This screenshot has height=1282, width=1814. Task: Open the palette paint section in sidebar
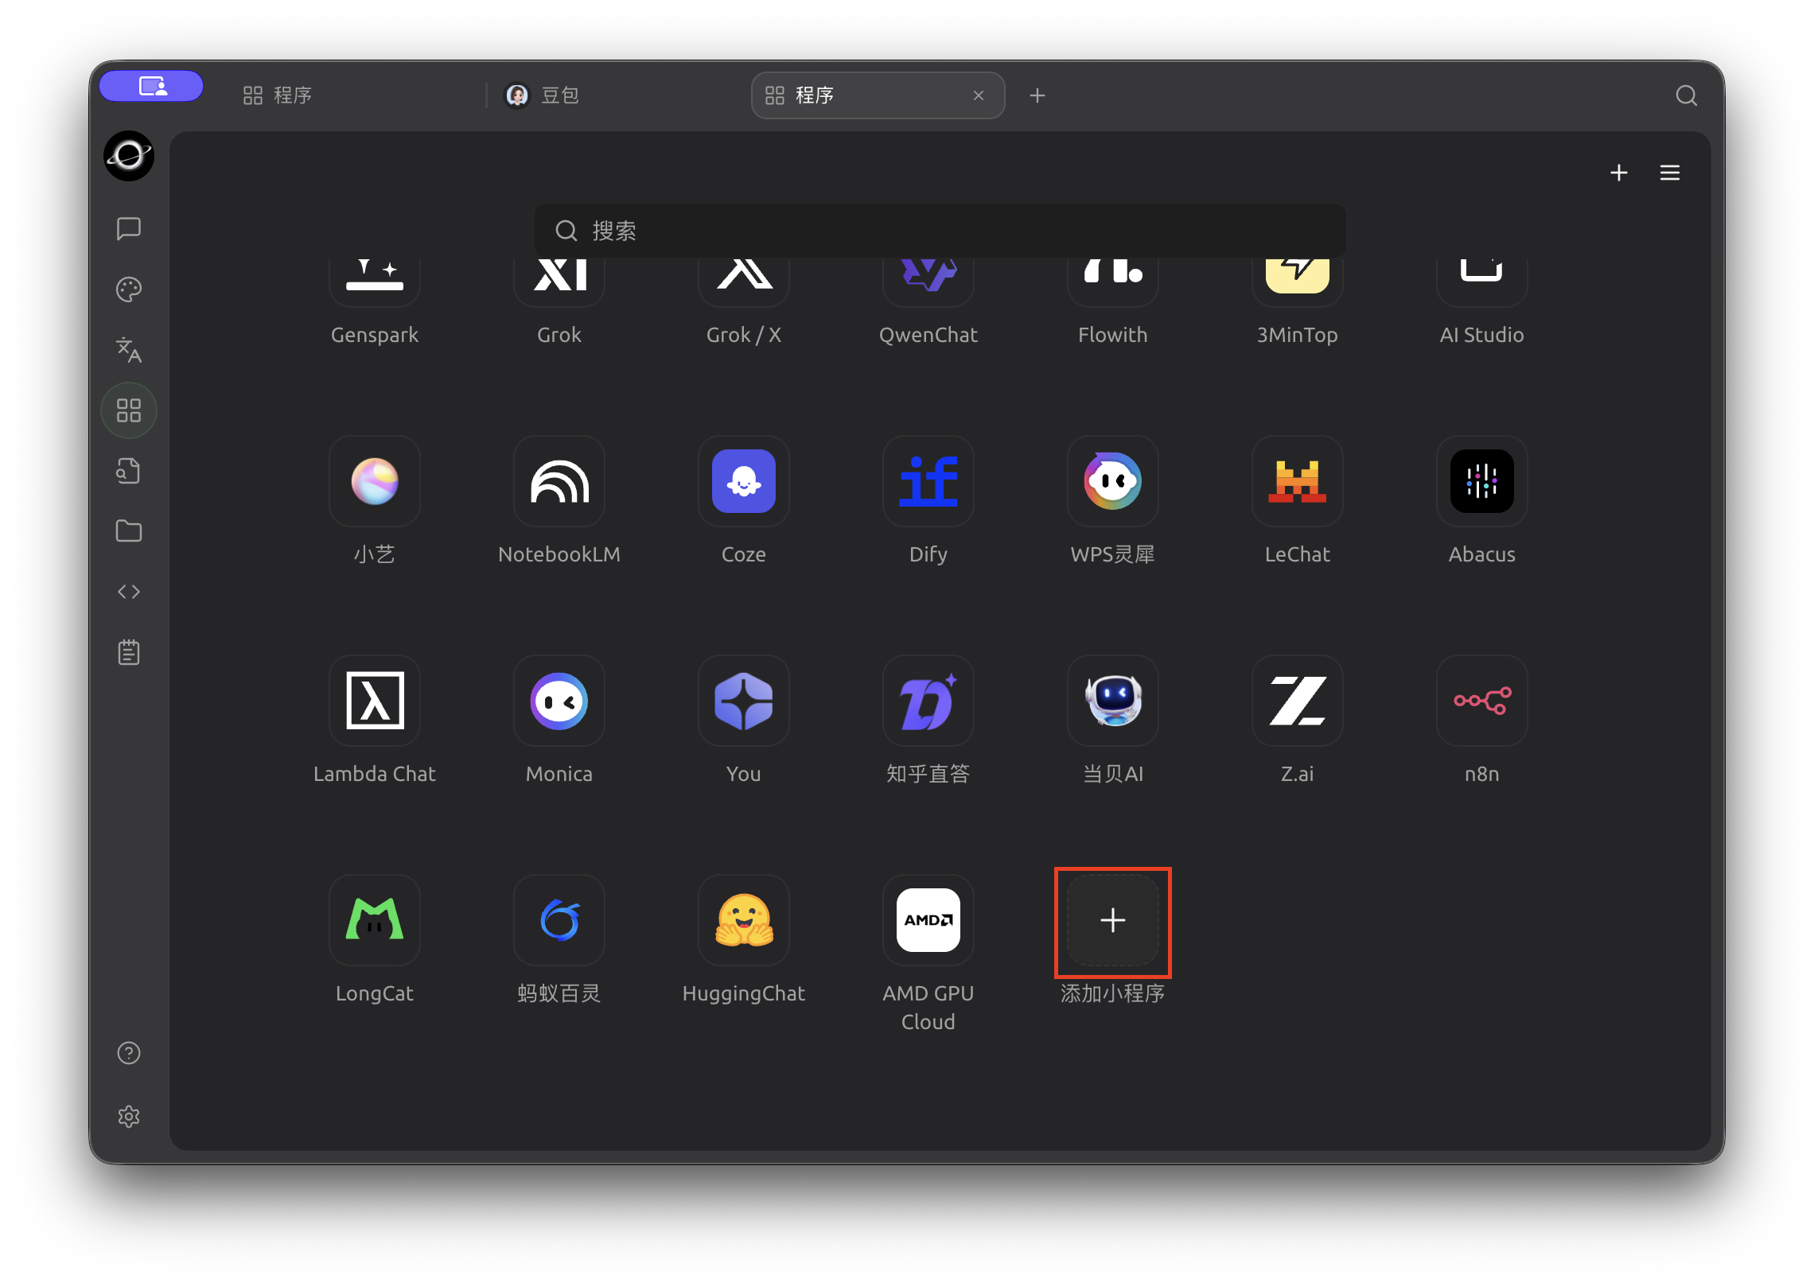coord(129,289)
